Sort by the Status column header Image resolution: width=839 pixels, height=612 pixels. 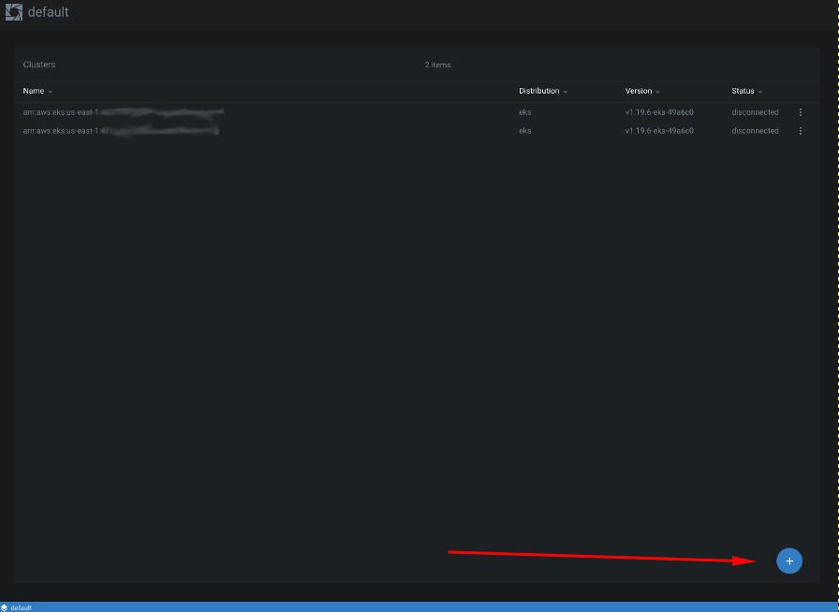(x=743, y=91)
